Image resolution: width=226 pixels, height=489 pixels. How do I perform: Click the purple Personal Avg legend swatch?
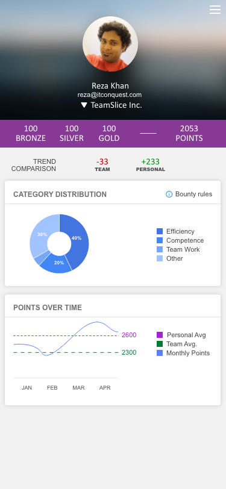pos(160,335)
